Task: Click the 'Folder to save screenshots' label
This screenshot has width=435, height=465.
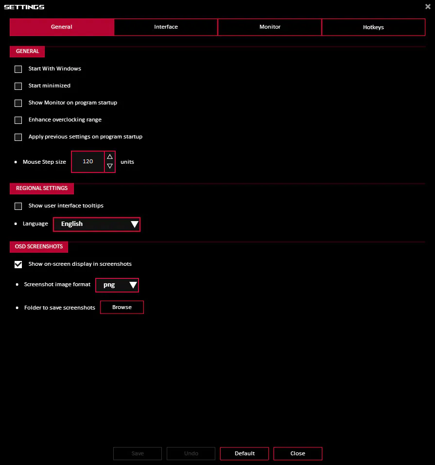Action: coord(60,308)
